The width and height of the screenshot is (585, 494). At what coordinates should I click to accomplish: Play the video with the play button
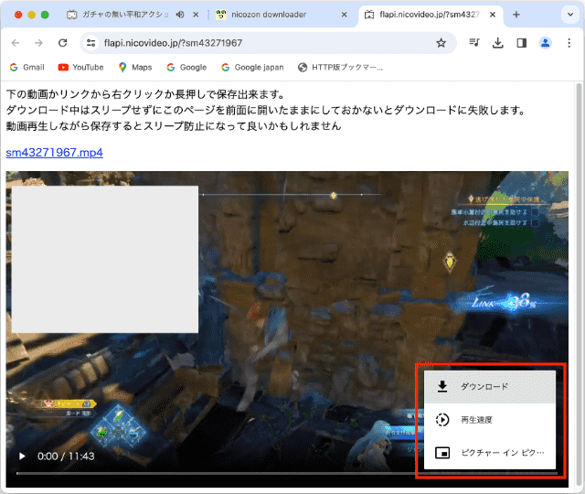pos(22,456)
